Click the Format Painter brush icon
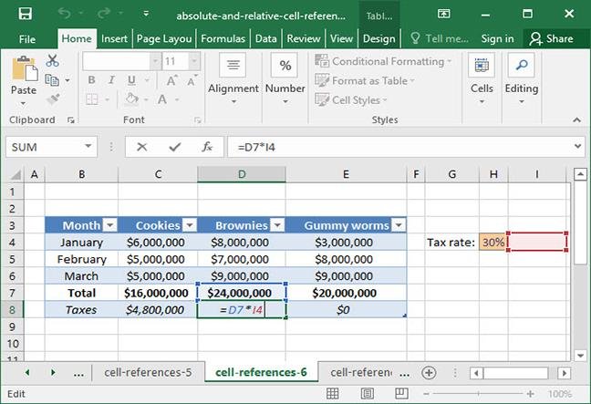Image resolution: width=591 pixels, height=404 pixels. coord(53,99)
